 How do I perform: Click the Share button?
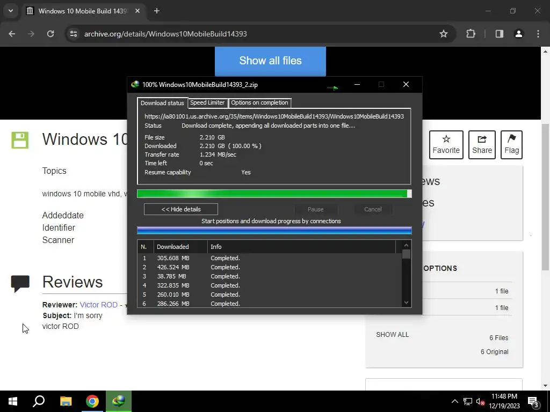(x=482, y=145)
